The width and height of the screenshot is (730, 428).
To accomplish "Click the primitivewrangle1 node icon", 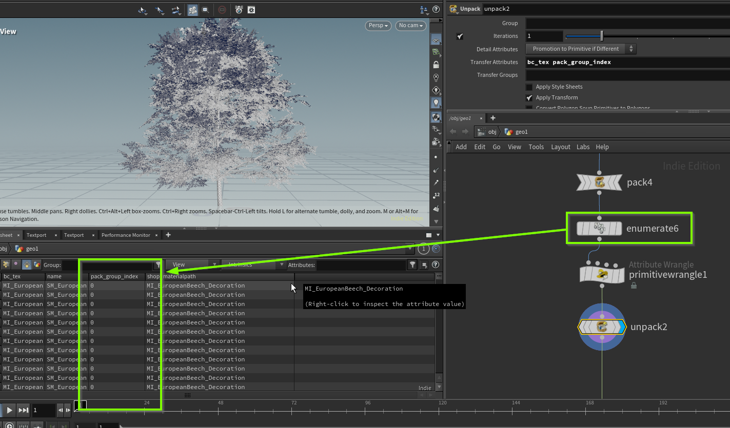I will pos(602,274).
